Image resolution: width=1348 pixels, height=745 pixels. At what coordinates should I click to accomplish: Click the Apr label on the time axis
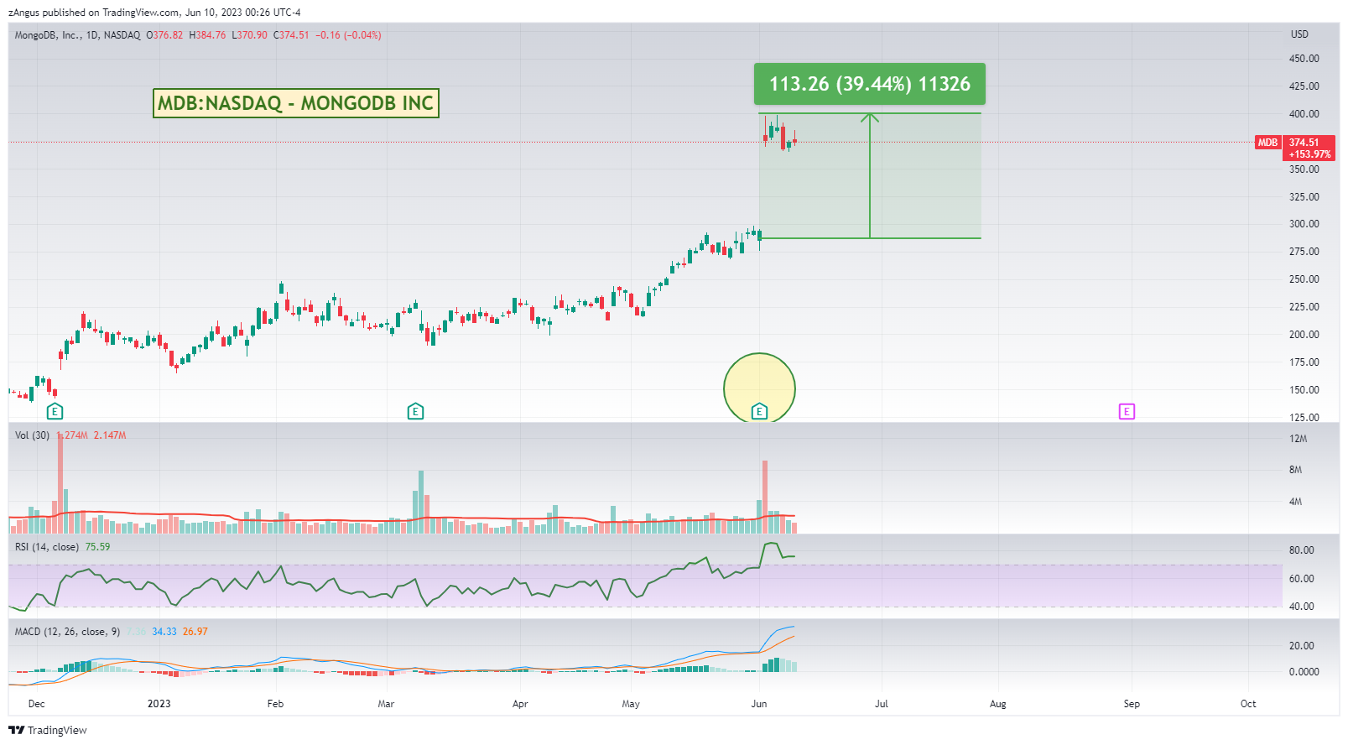coord(520,704)
